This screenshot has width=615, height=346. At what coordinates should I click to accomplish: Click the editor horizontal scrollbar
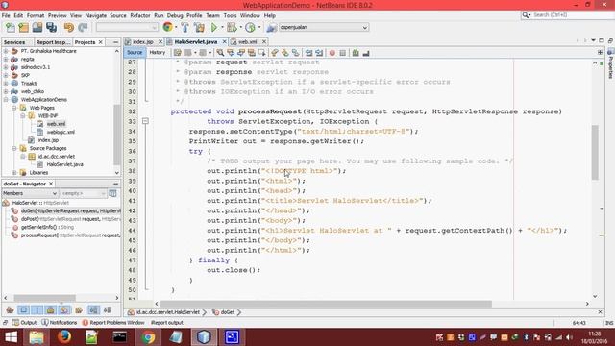pyautogui.click(x=326, y=304)
